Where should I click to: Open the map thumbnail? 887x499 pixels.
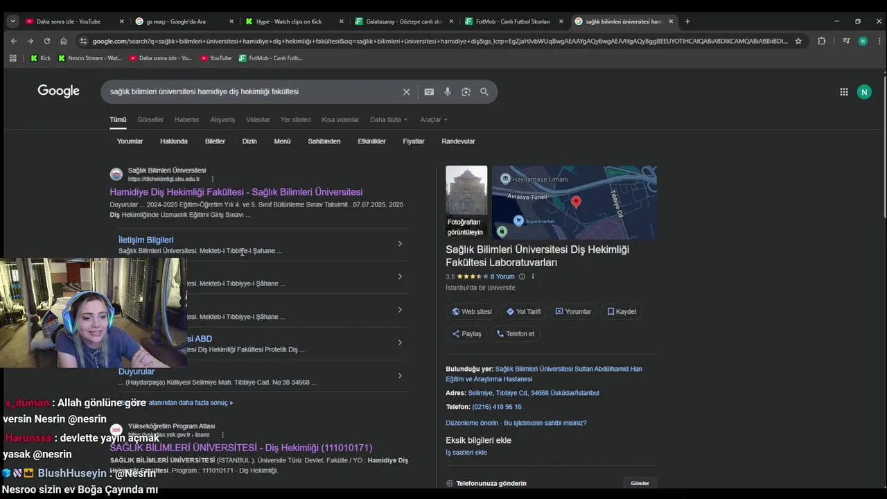pyautogui.click(x=574, y=202)
